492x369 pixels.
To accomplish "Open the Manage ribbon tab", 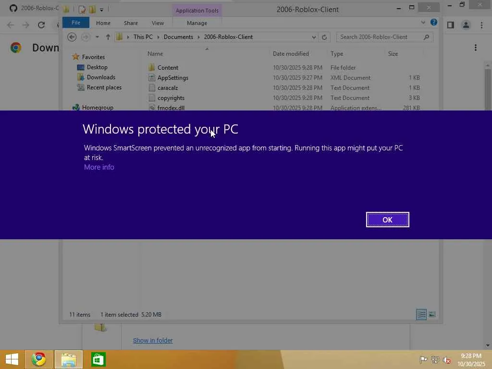I will 197,23.
